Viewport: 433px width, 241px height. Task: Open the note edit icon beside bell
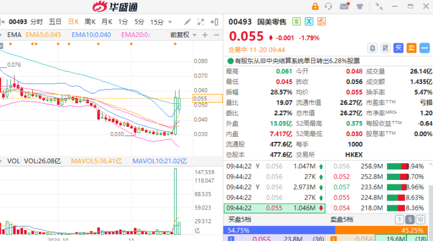385,48
